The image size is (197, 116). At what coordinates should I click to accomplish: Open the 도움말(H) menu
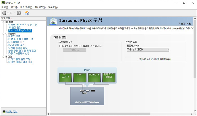[53, 7]
